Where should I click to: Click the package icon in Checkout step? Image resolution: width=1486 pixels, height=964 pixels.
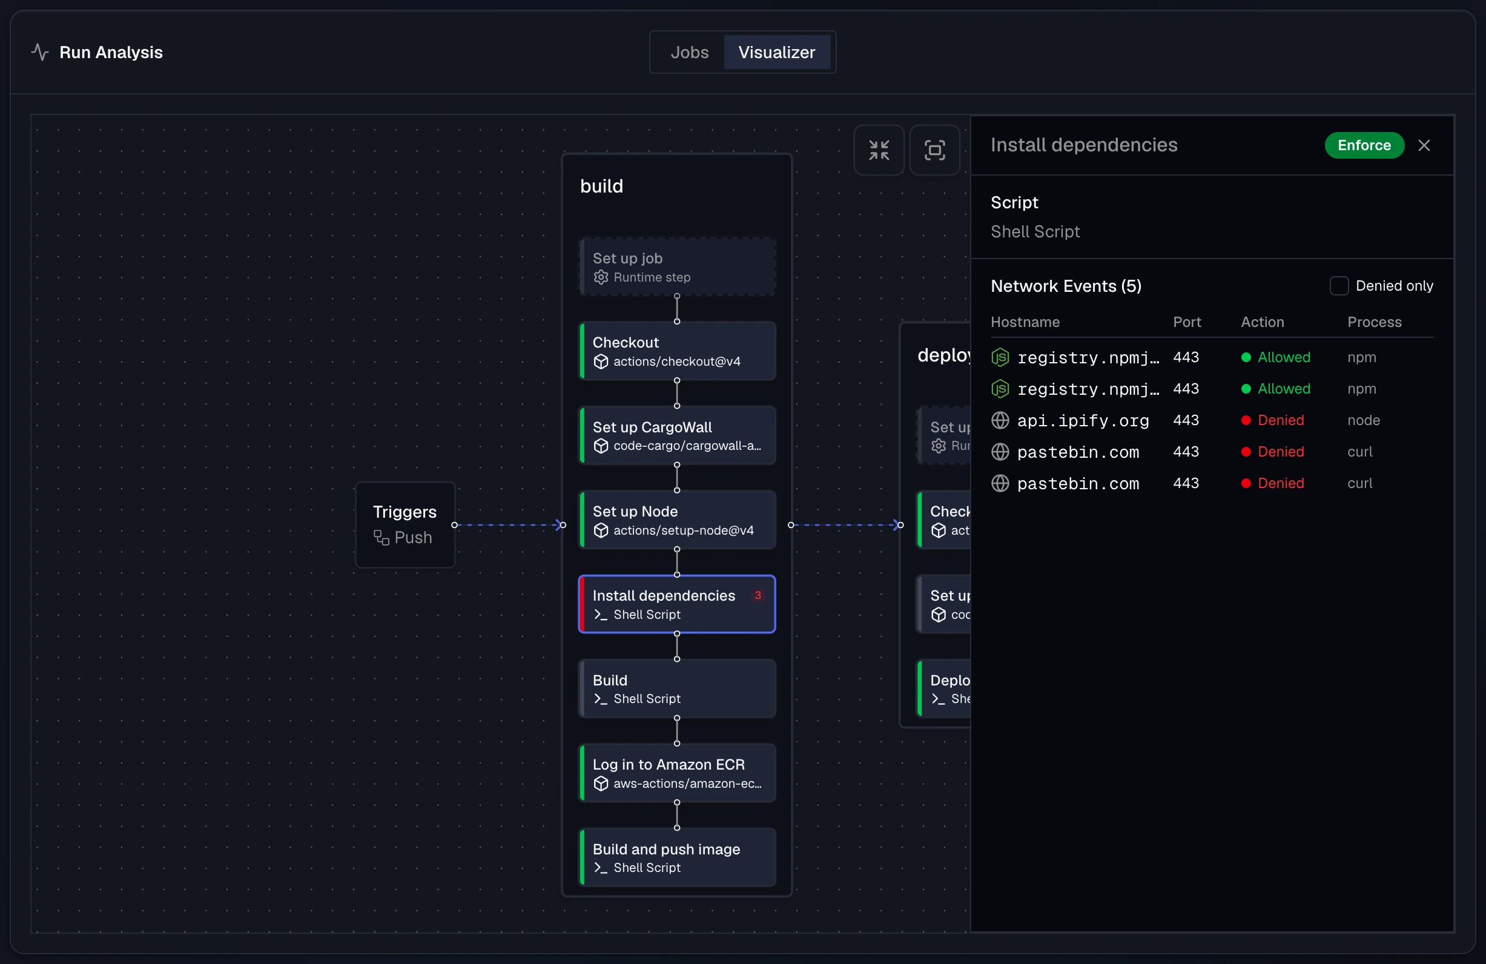pos(601,361)
